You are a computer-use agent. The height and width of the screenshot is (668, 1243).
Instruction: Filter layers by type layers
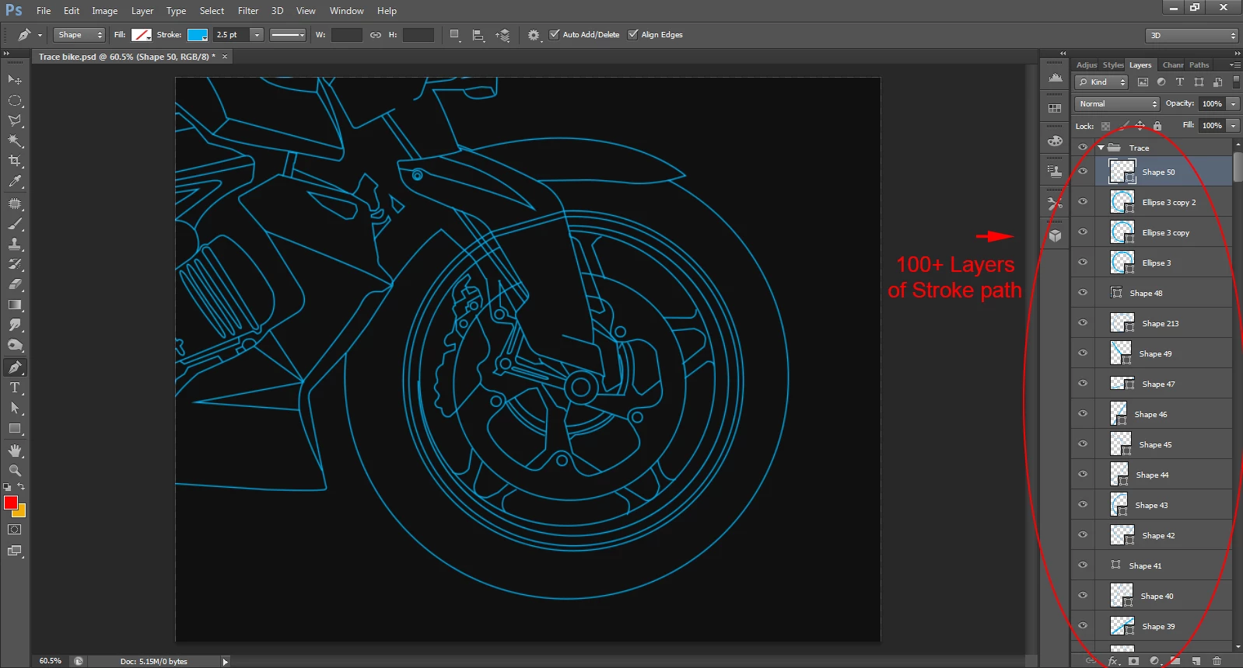(1180, 82)
